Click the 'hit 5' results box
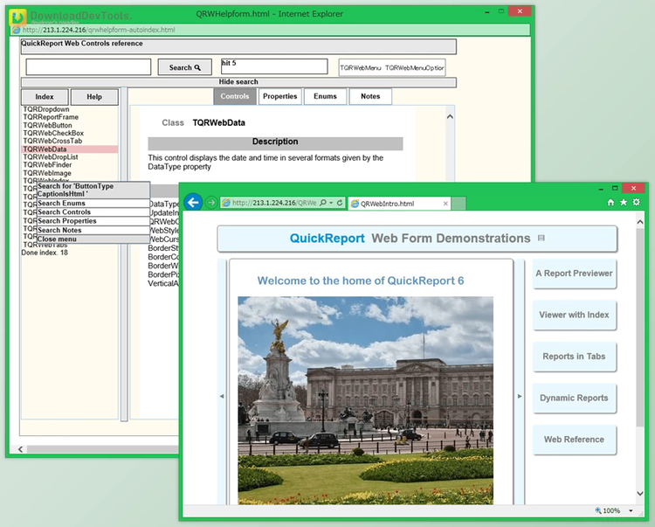 [x=274, y=66]
